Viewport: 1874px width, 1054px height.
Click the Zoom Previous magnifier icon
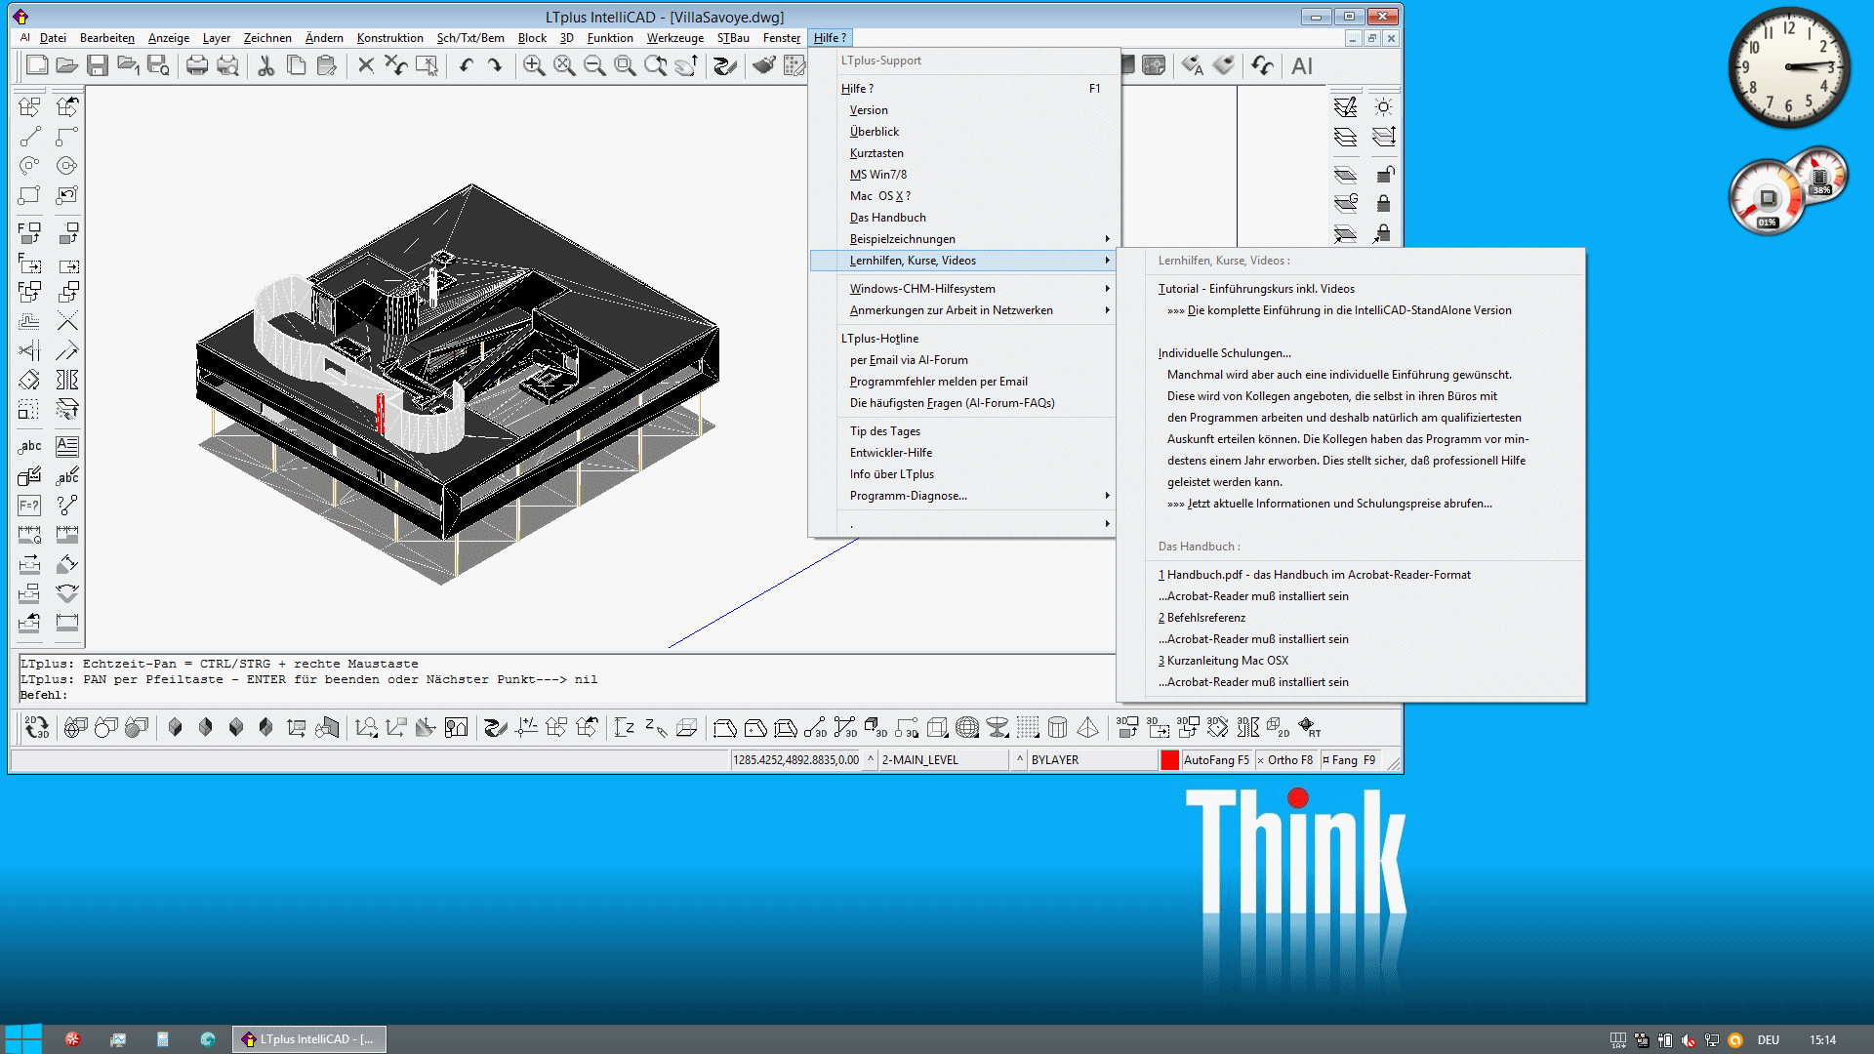(655, 65)
